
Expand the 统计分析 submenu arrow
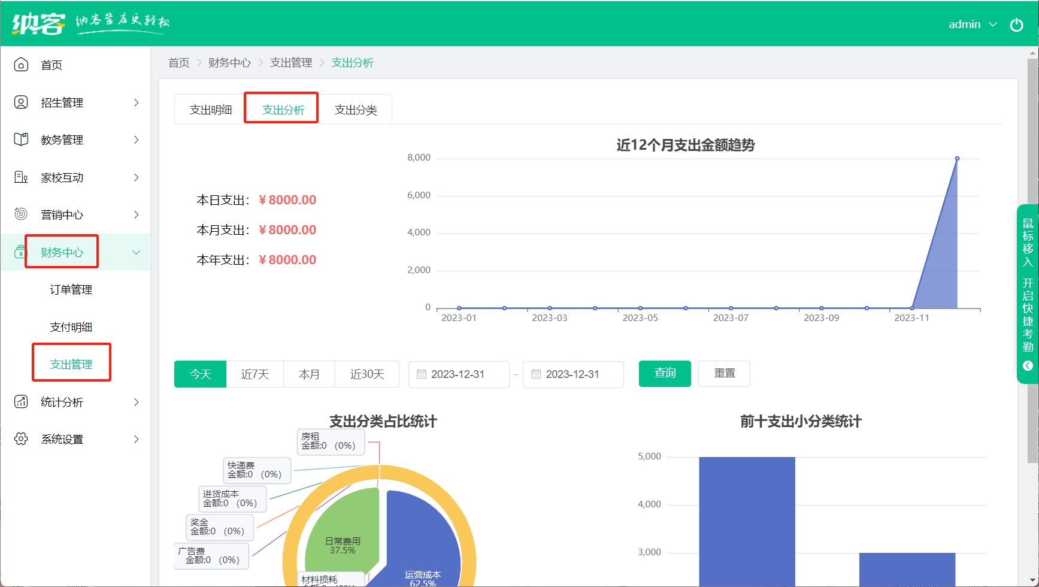(x=137, y=402)
